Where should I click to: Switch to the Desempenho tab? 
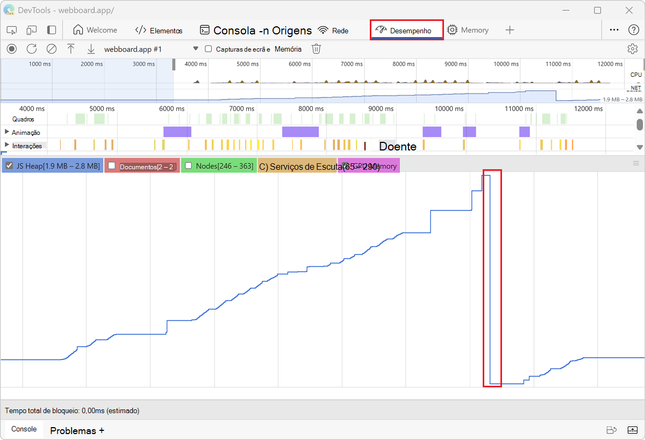pyautogui.click(x=406, y=31)
